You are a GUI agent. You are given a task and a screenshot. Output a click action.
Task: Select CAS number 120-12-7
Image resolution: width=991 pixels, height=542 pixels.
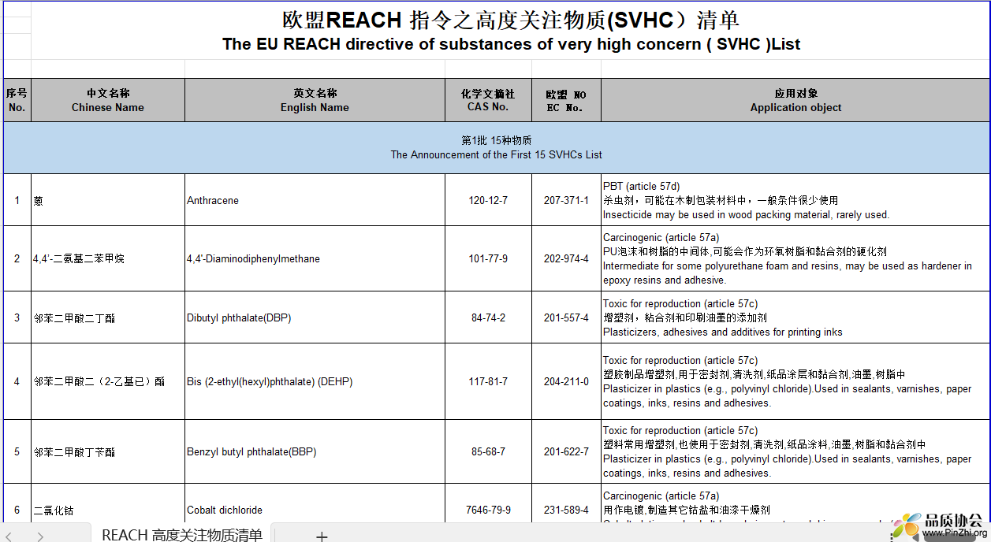click(488, 200)
